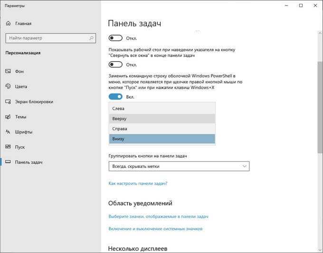The image size is (323, 253).
Task: Choose Вверху in the position dropdown list
Action: tap(162, 118)
